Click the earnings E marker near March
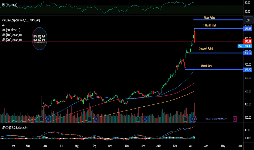 pyautogui.click(x=185, y=119)
